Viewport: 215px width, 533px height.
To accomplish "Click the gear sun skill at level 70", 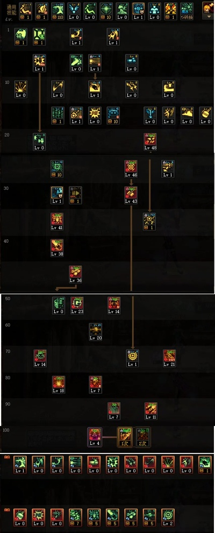I will pos(132,356).
